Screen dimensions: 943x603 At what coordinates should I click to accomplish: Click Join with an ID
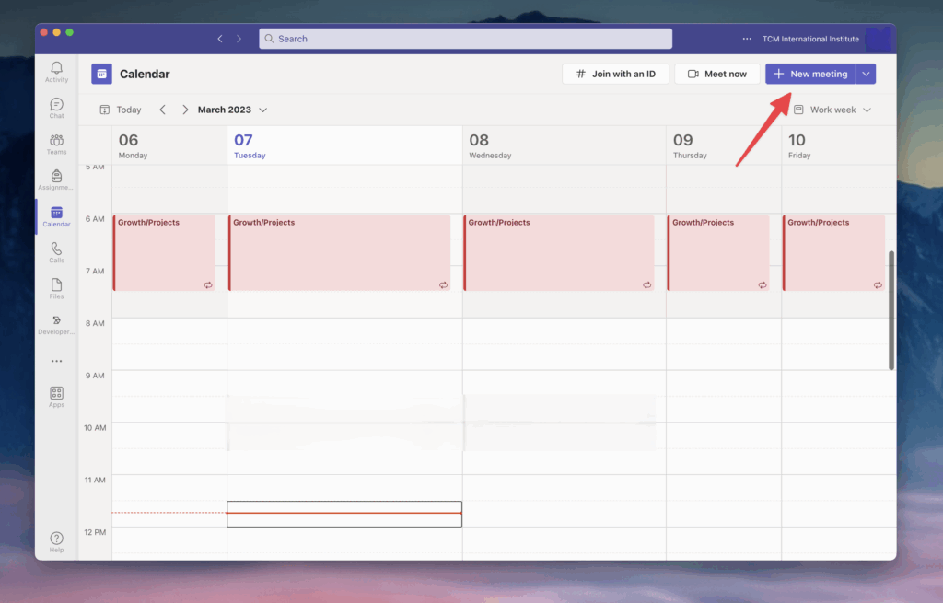[615, 74]
